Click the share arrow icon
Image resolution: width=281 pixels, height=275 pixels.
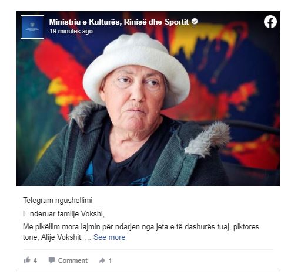(102, 260)
